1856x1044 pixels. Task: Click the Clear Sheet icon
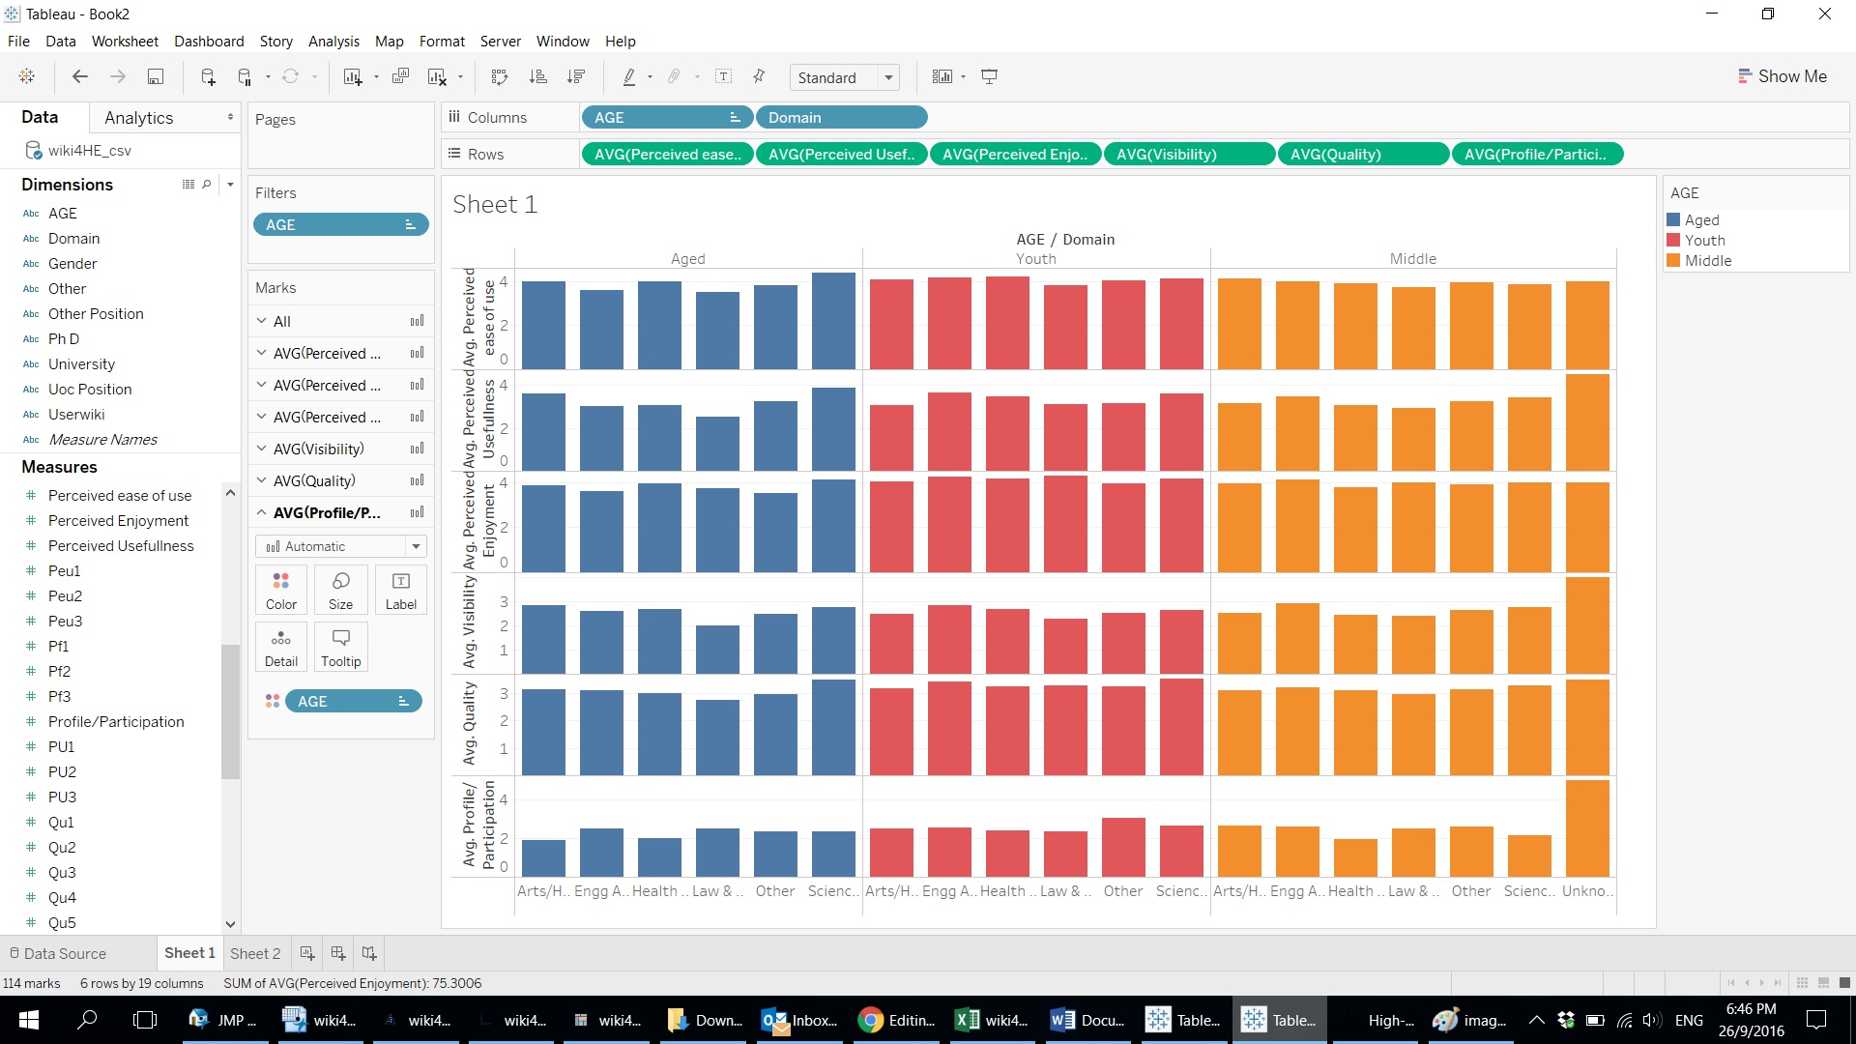(x=437, y=77)
